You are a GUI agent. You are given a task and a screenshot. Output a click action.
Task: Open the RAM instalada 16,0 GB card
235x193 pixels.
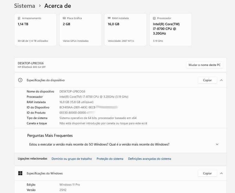coord(126,30)
